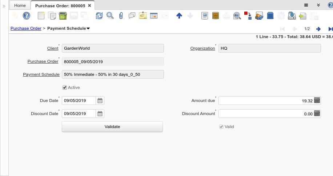Open the Find record magnifier
333x176 pixels.
pos(110,16)
